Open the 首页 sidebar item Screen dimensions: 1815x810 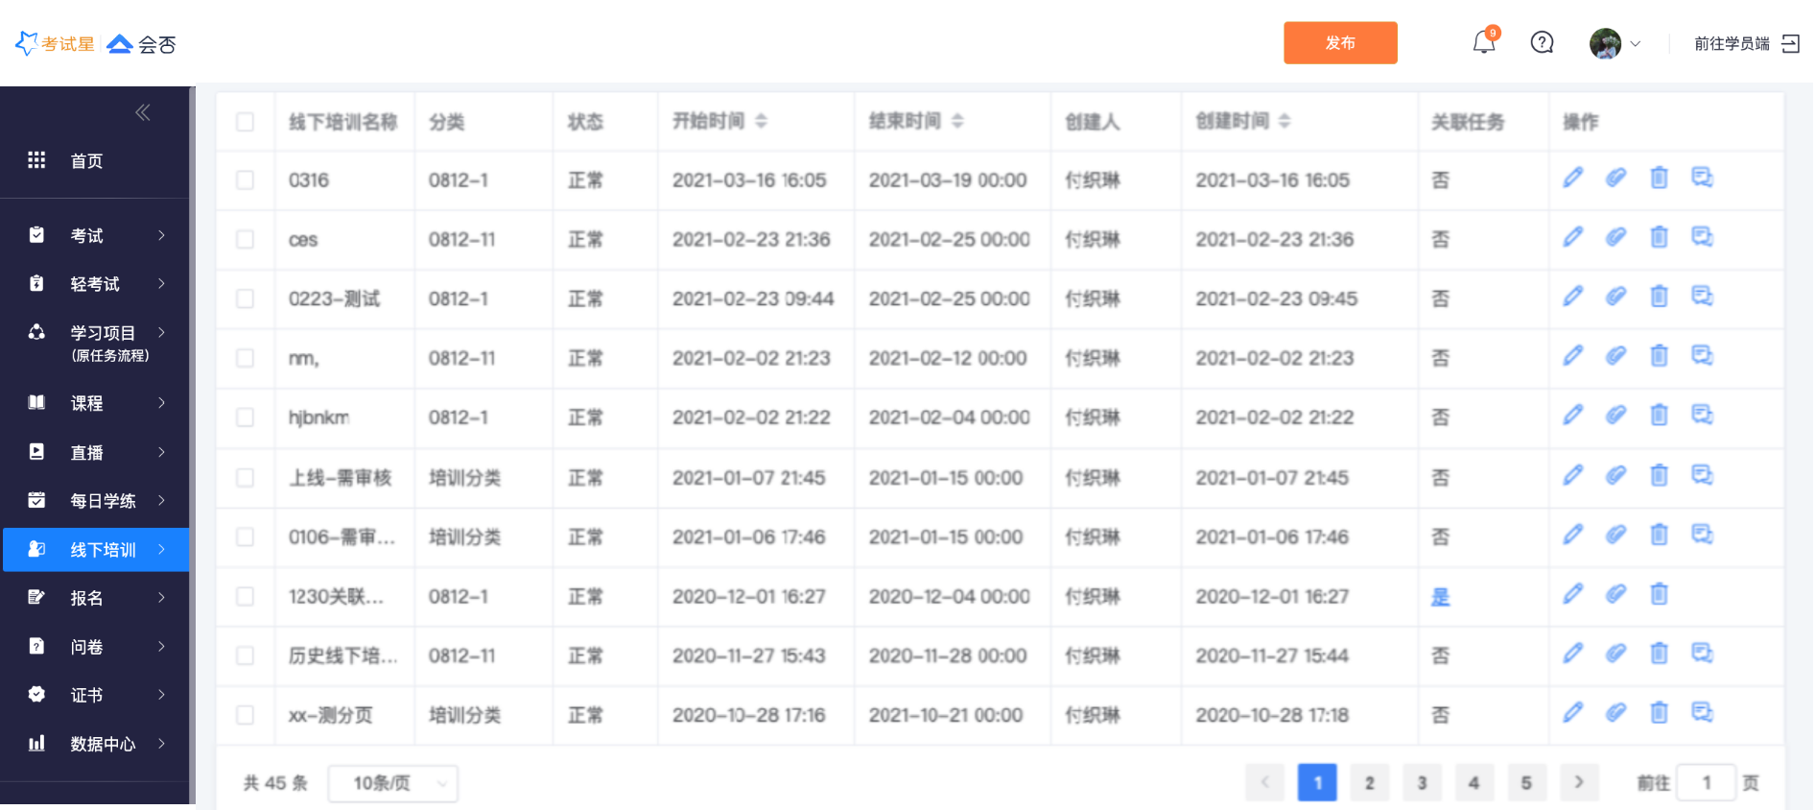(x=86, y=161)
